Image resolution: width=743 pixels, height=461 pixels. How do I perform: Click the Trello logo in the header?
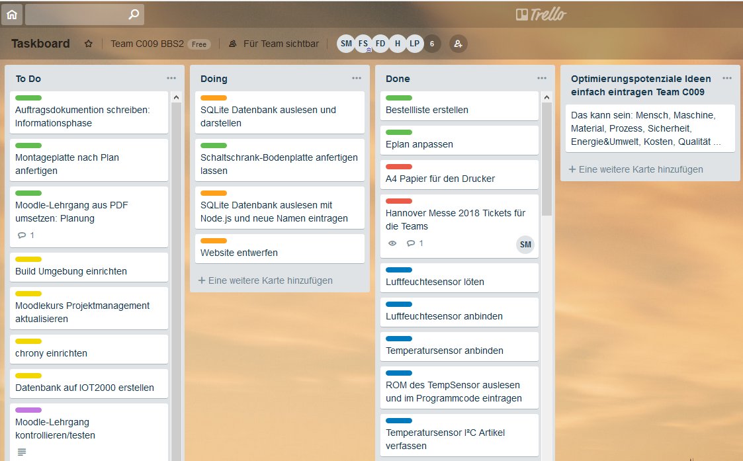coord(543,13)
